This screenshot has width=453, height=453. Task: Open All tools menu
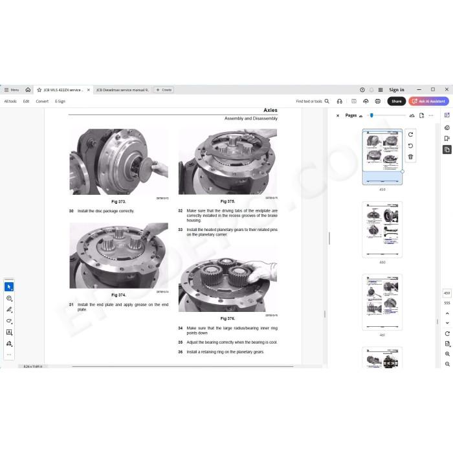point(10,102)
